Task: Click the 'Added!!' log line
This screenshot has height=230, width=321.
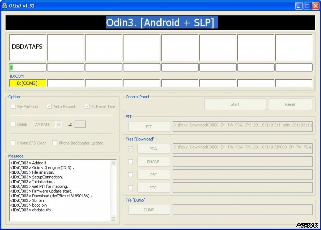Action: [28, 163]
